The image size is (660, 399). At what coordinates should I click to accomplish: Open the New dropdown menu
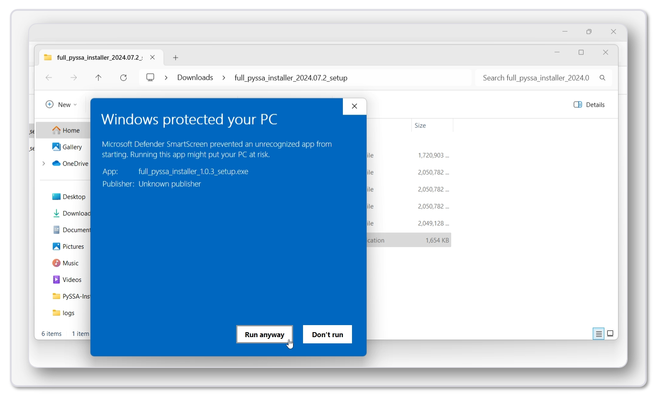[61, 105]
